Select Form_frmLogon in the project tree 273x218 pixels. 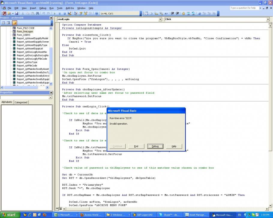pyautogui.click(x=25, y=31)
